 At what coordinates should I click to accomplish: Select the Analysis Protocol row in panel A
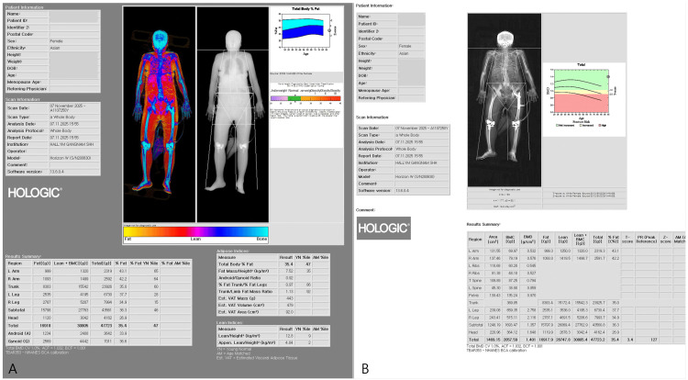coord(52,130)
